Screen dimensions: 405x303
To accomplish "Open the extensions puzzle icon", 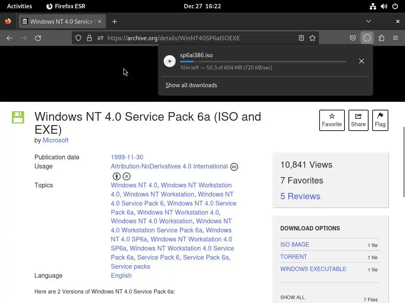I will coord(381,38).
